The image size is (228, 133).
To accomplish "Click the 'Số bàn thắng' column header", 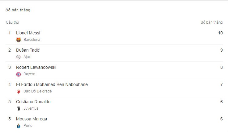I will point(212,22).
